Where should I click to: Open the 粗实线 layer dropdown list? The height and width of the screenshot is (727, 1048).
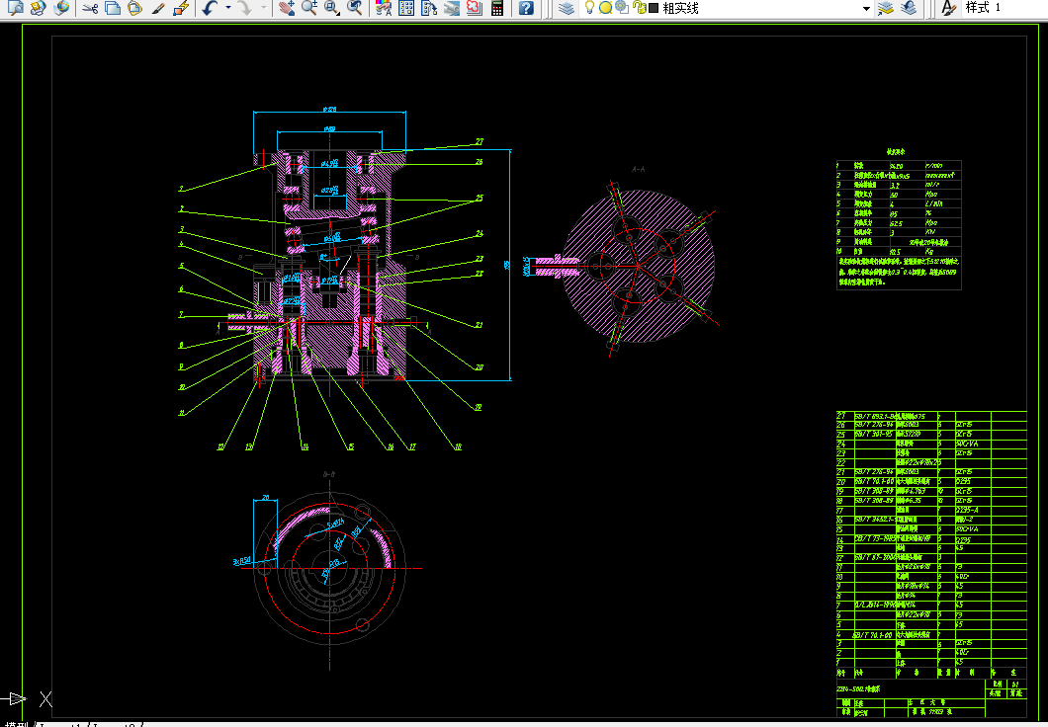coord(866,9)
